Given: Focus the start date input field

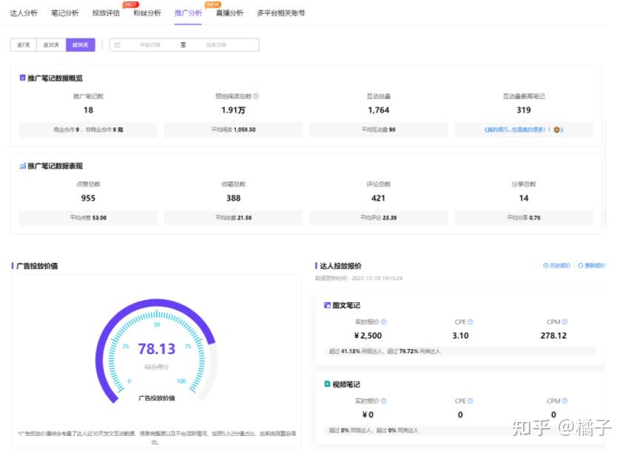Looking at the screenshot, I should tap(150, 45).
